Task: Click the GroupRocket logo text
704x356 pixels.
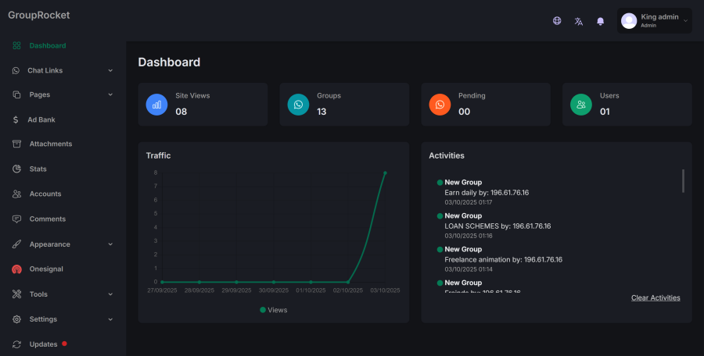Action: pyautogui.click(x=39, y=15)
